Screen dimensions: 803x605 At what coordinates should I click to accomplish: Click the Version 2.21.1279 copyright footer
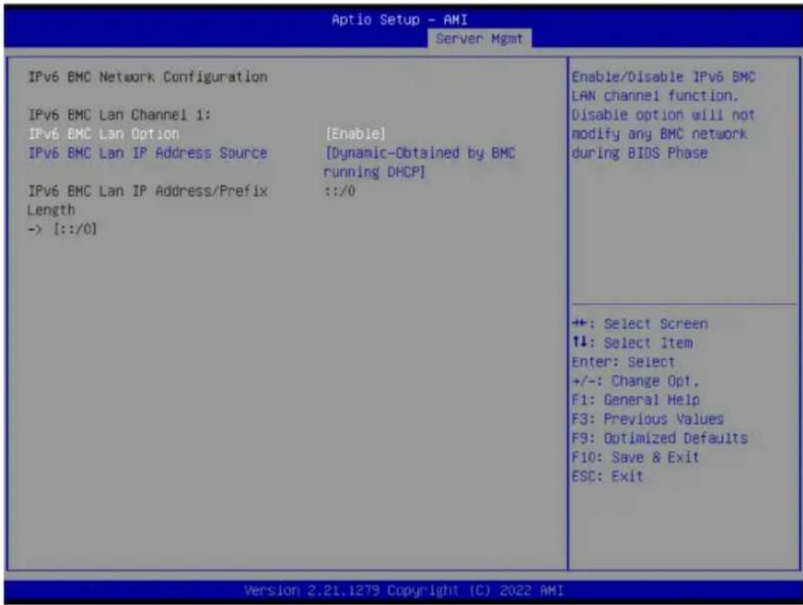[404, 591]
